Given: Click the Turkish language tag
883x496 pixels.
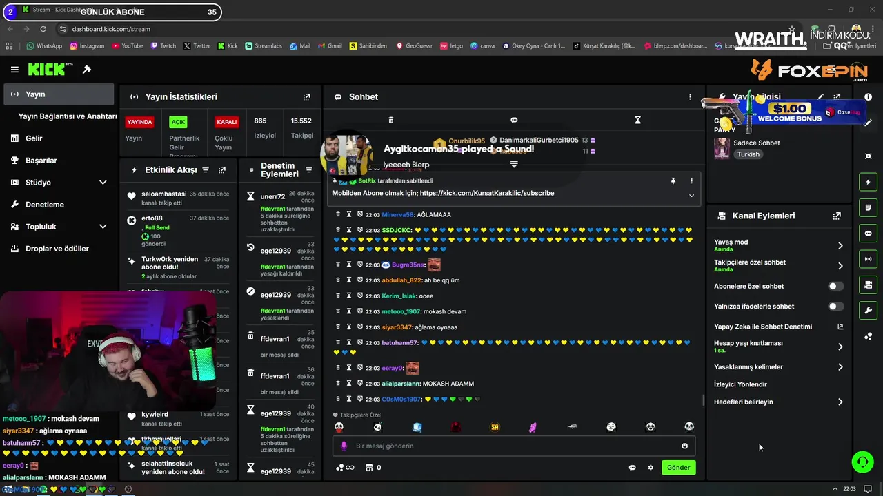Looking at the screenshot, I should click(748, 154).
